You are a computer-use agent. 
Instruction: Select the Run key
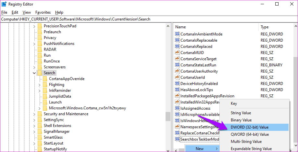(x=47, y=55)
